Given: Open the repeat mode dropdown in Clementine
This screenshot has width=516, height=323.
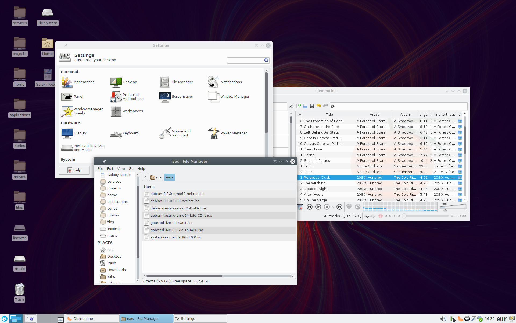Looking at the screenshot, I should pos(367,216).
